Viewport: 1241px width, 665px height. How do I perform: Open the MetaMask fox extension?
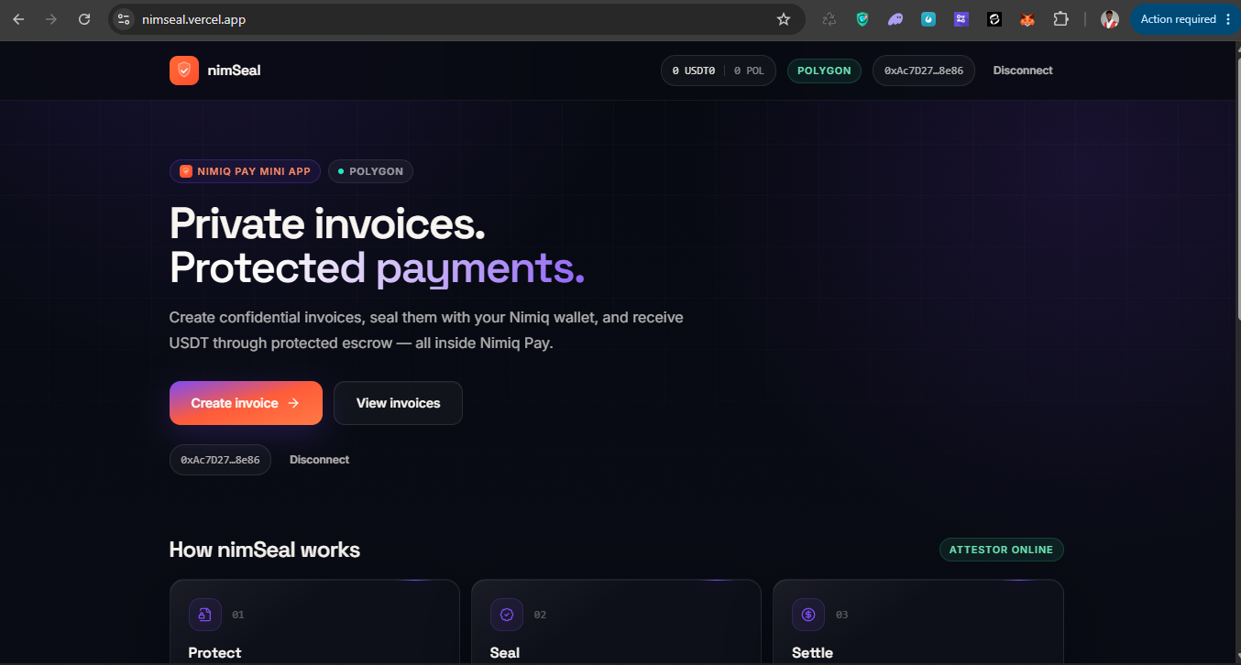point(1027,19)
